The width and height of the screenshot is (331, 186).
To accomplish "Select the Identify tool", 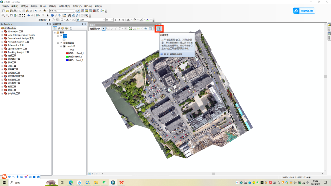I will point(52,15).
